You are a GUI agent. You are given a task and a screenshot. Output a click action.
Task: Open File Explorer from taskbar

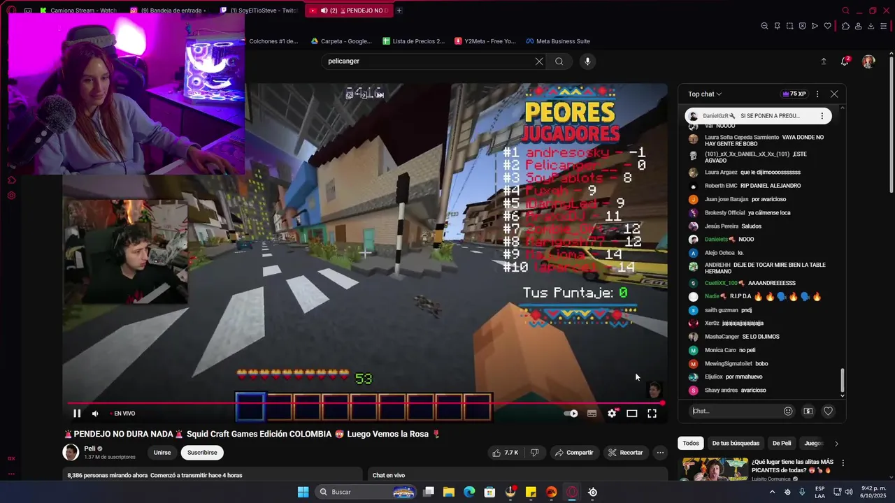(x=449, y=492)
